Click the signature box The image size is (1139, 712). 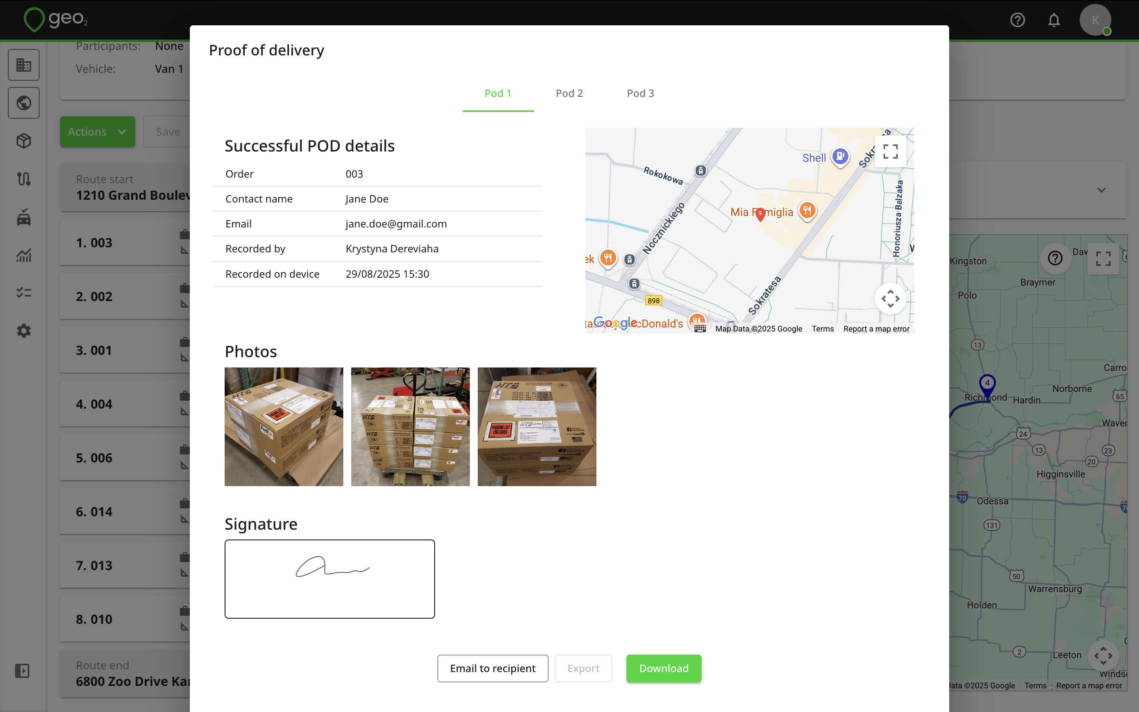click(x=329, y=579)
